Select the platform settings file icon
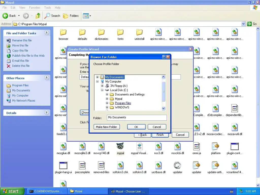Image resolution: width=260 pixels, height=195 pixels. click(x=216, y=146)
